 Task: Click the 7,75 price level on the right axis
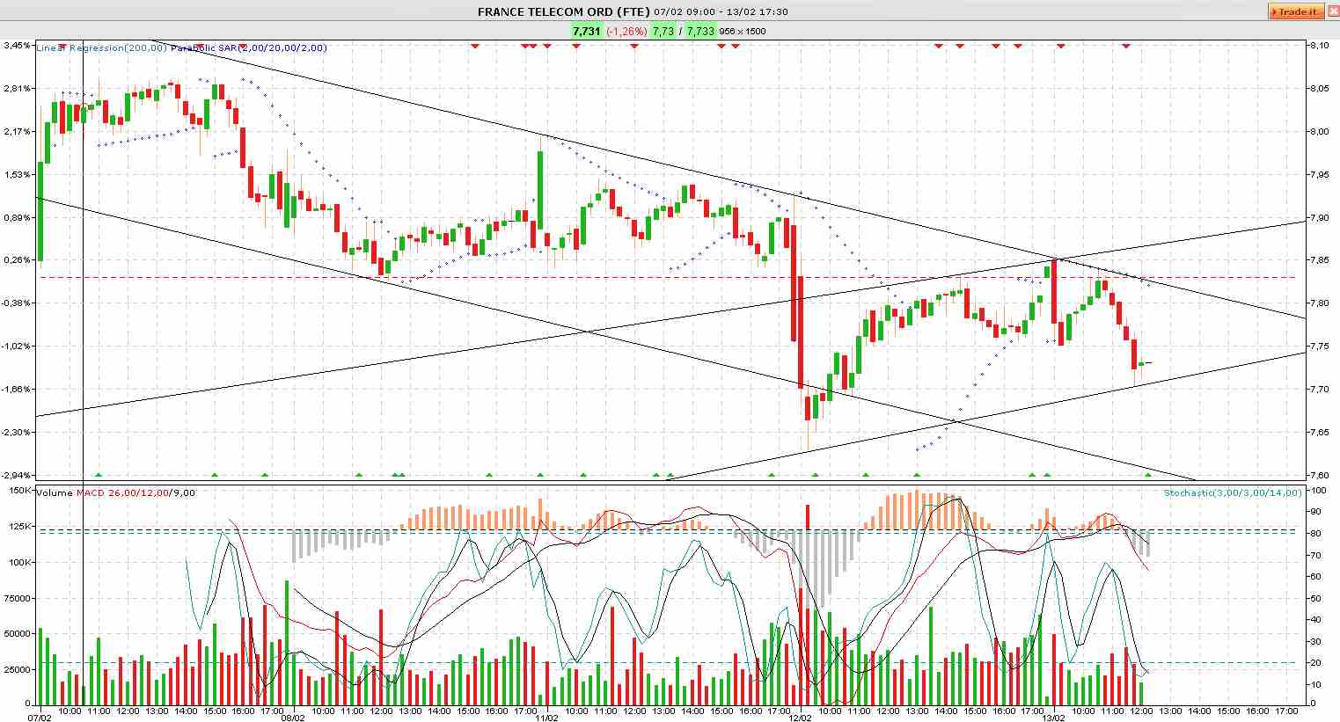pyautogui.click(x=1319, y=346)
